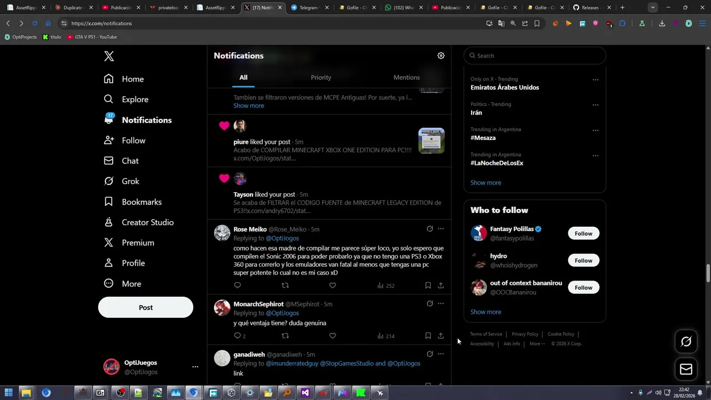The width and height of the screenshot is (711, 400).
Task: Open Notifications with the 17 badge
Action: 138,120
